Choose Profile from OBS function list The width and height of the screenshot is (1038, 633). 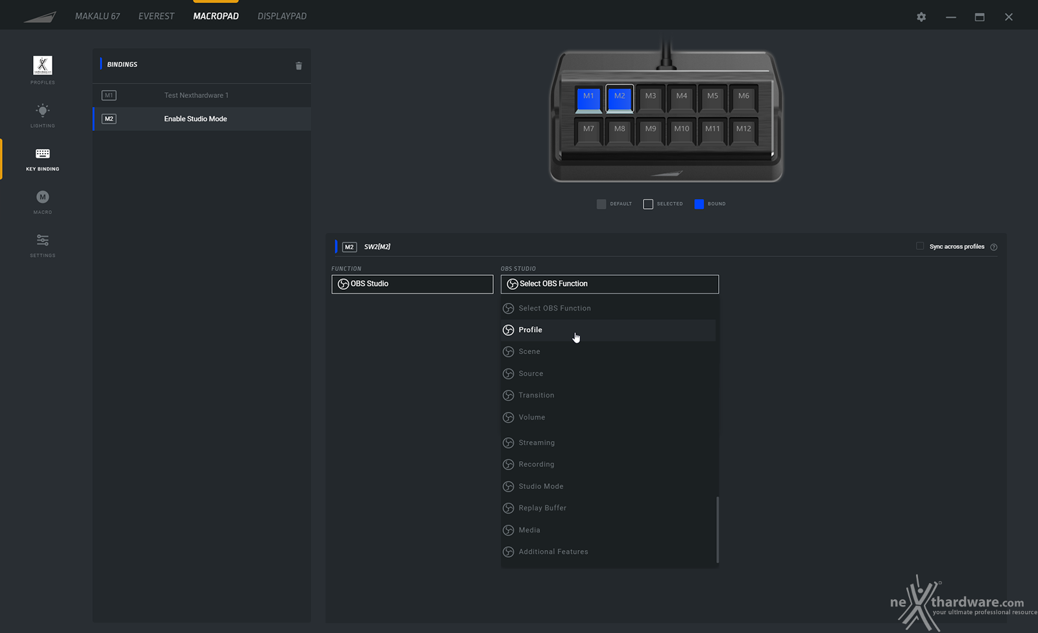pyautogui.click(x=609, y=330)
